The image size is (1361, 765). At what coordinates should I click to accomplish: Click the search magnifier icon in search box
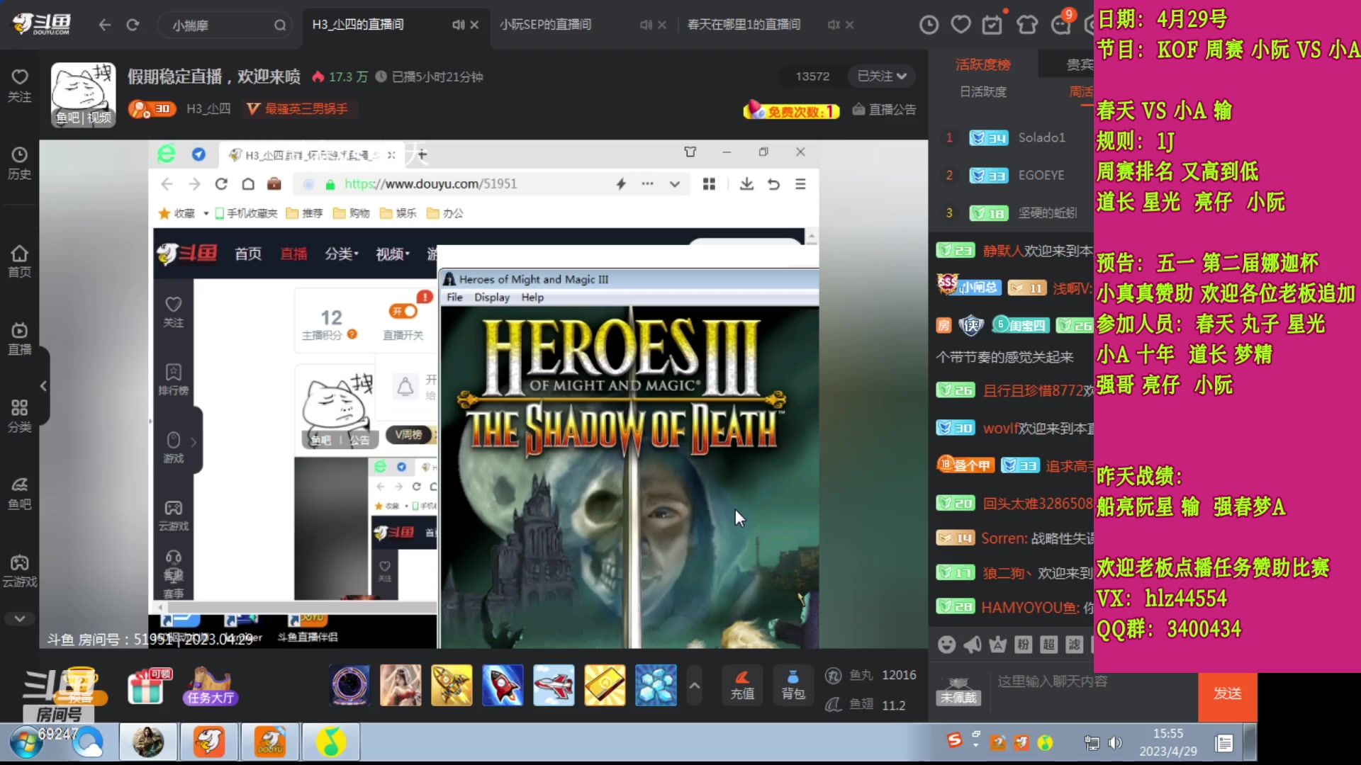(x=280, y=25)
